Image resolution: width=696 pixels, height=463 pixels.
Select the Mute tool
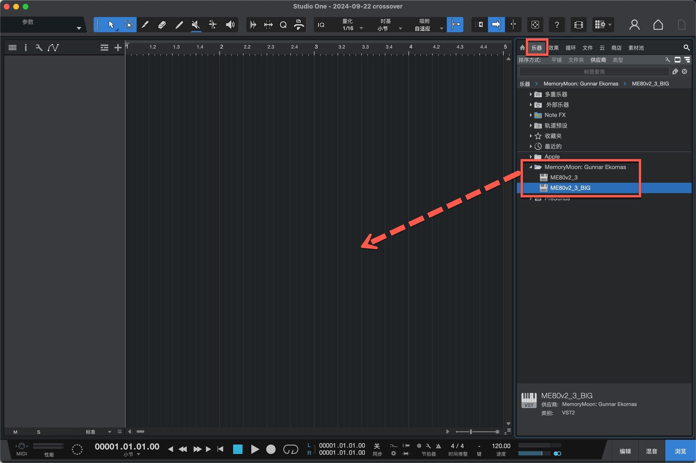(196, 25)
